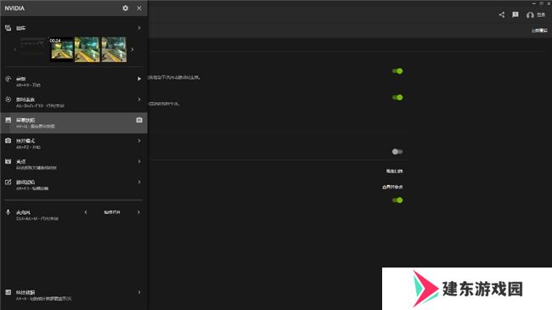The image size is (552, 310).
Task: Open the NVIDIA overlay settings gear
Action: [x=126, y=8]
